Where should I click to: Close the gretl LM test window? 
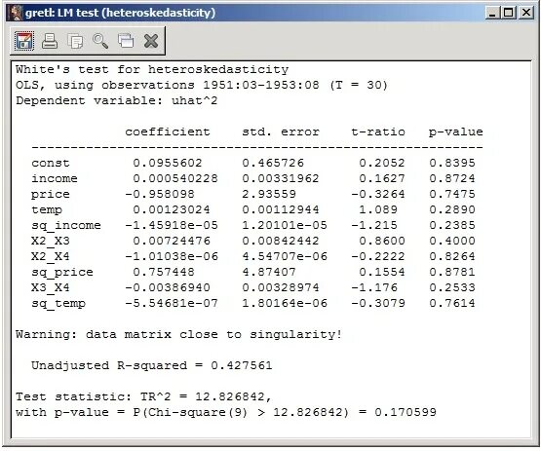click(525, 13)
